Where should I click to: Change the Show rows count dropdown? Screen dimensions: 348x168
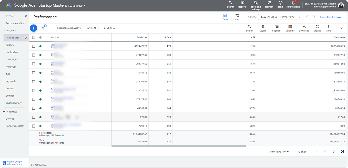(286, 152)
